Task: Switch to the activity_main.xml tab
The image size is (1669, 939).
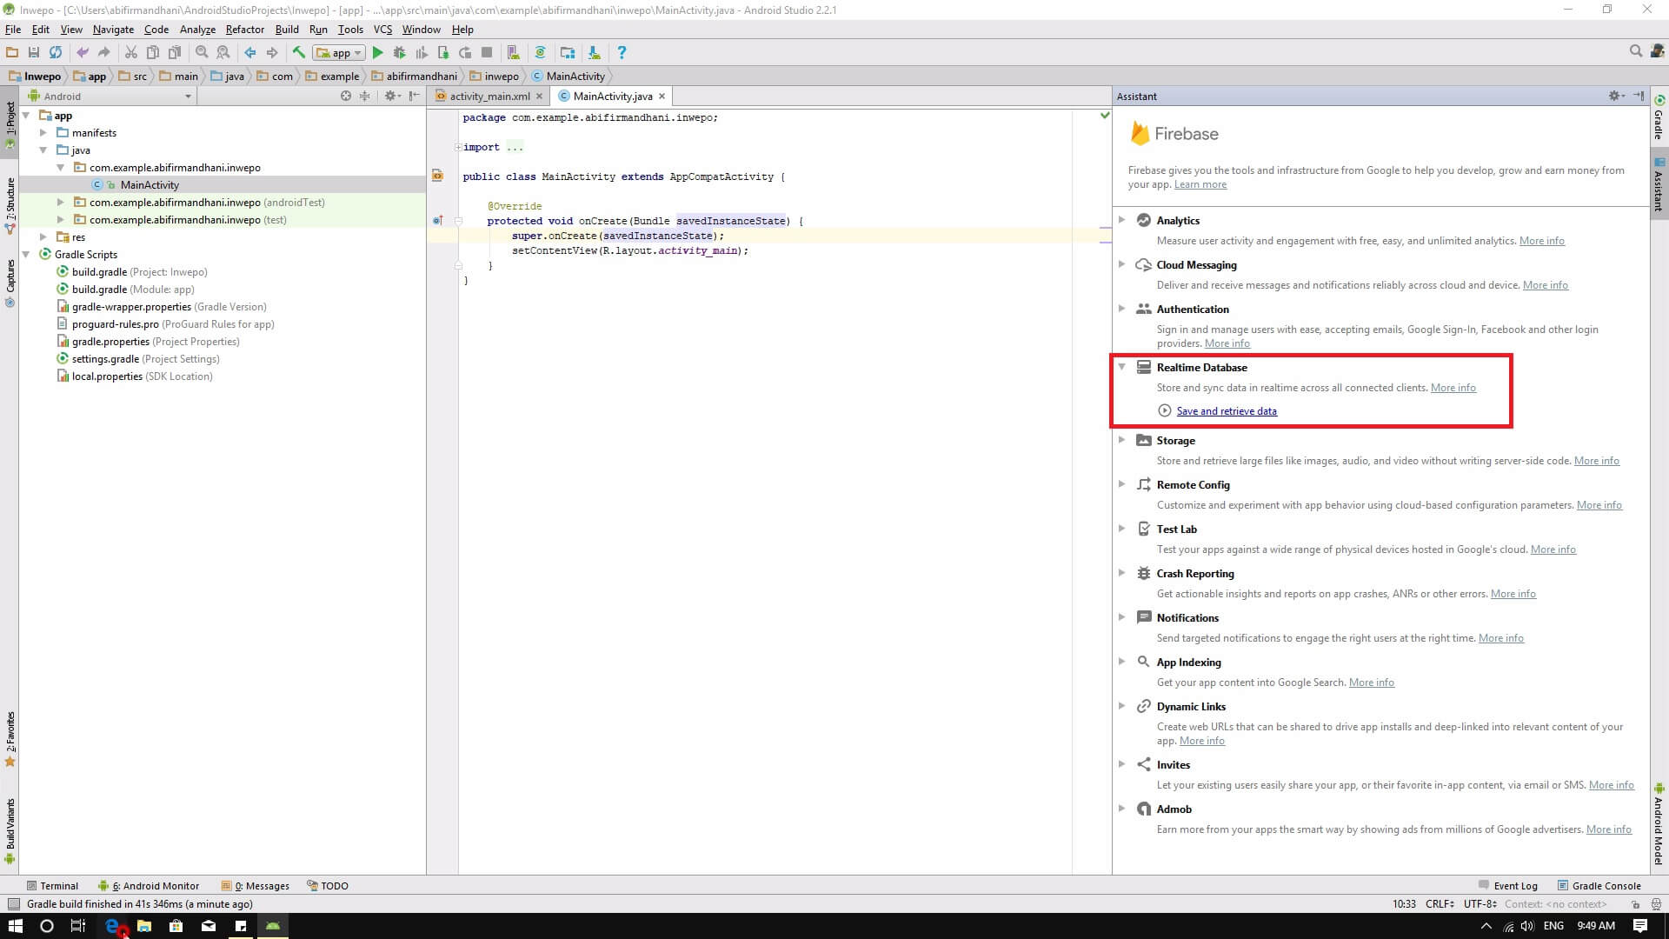Action: click(489, 97)
